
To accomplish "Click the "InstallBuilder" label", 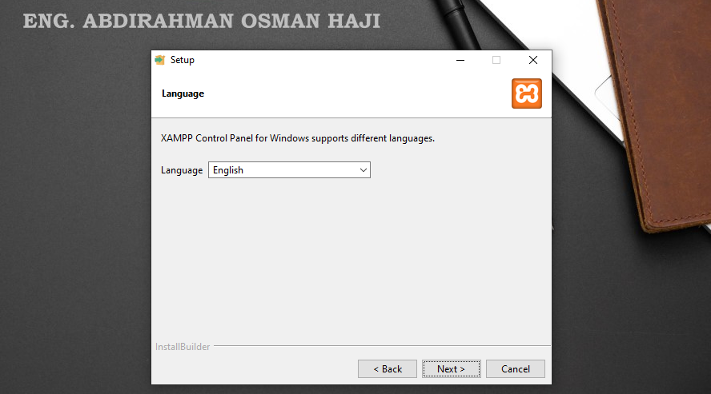I will point(183,347).
